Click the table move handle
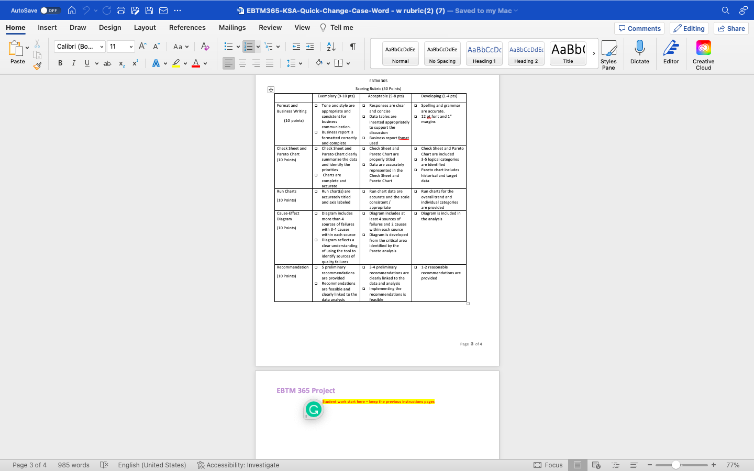Screen dimensions: 754x471 coord(271,90)
